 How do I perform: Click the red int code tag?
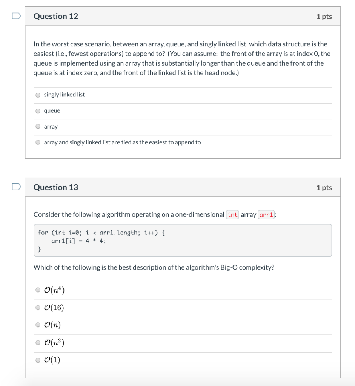(232, 214)
